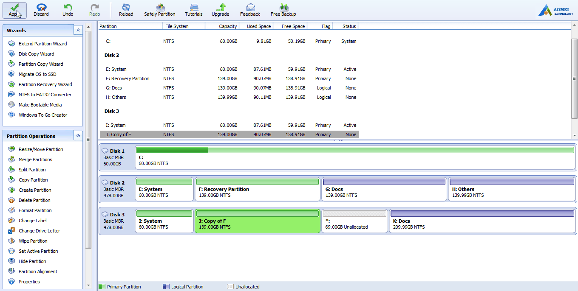Choose Resize/Move Partition operation
This screenshot has width=578, height=291.
[41, 149]
